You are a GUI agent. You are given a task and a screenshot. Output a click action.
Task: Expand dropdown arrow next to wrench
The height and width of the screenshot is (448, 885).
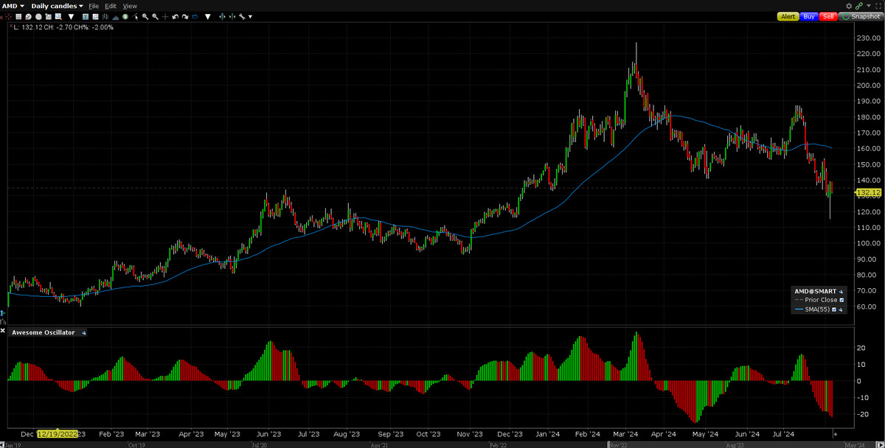tap(250, 16)
